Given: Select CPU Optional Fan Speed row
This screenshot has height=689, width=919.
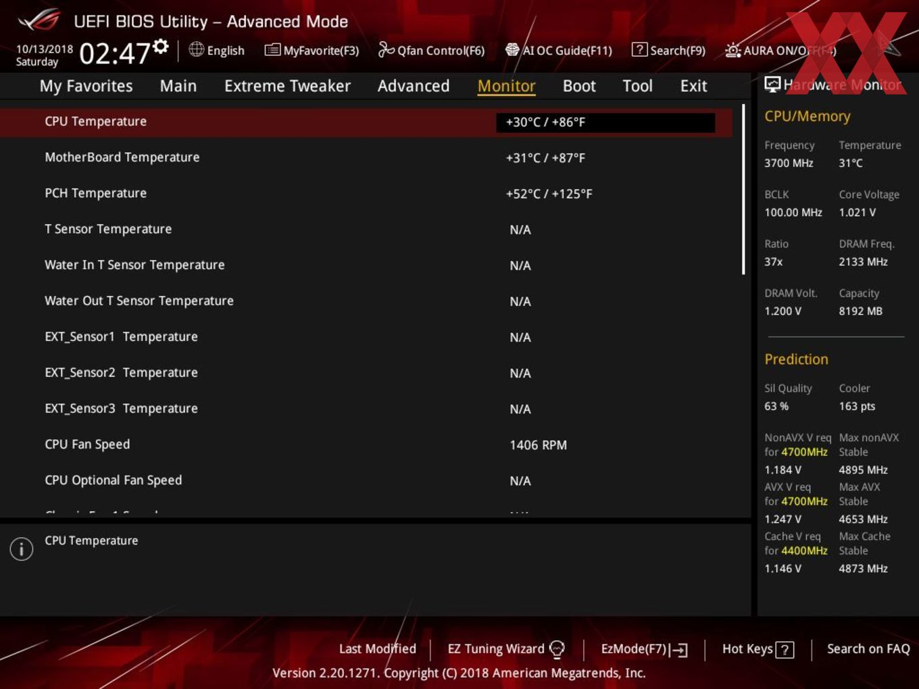Looking at the screenshot, I should 366,480.
